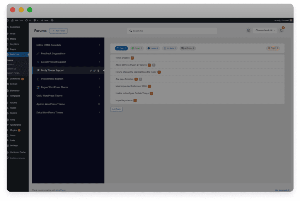Toggle the Hidden topics filter

pyautogui.click(x=153, y=48)
